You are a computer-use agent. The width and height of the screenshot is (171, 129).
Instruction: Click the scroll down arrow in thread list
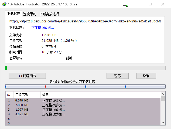163,123
